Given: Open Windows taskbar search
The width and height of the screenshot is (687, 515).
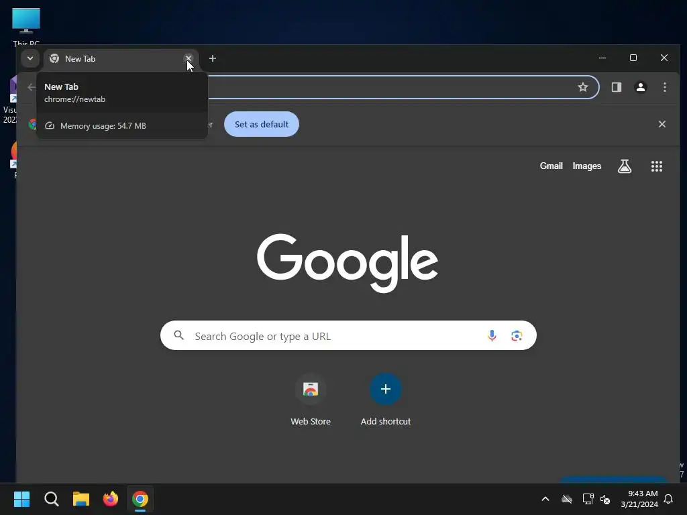Looking at the screenshot, I should pos(51,499).
